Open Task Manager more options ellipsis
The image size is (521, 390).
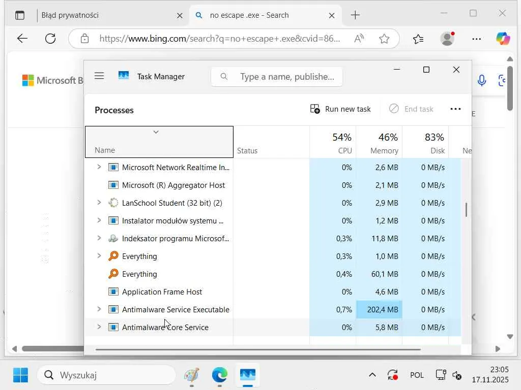(x=455, y=109)
